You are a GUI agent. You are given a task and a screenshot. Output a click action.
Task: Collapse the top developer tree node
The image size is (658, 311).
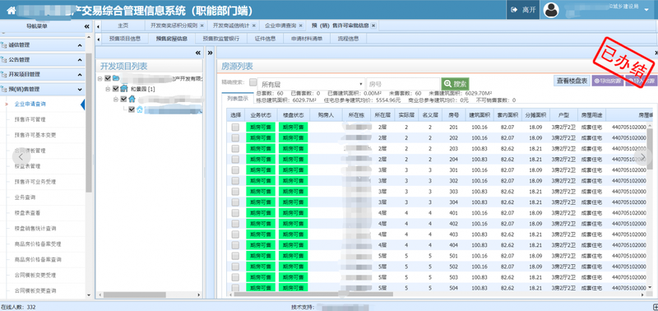click(x=100, y=78)
